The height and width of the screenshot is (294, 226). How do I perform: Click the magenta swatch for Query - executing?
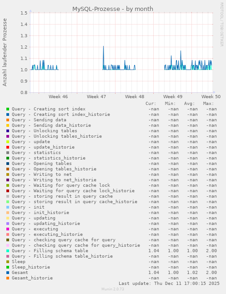point(8,229)
